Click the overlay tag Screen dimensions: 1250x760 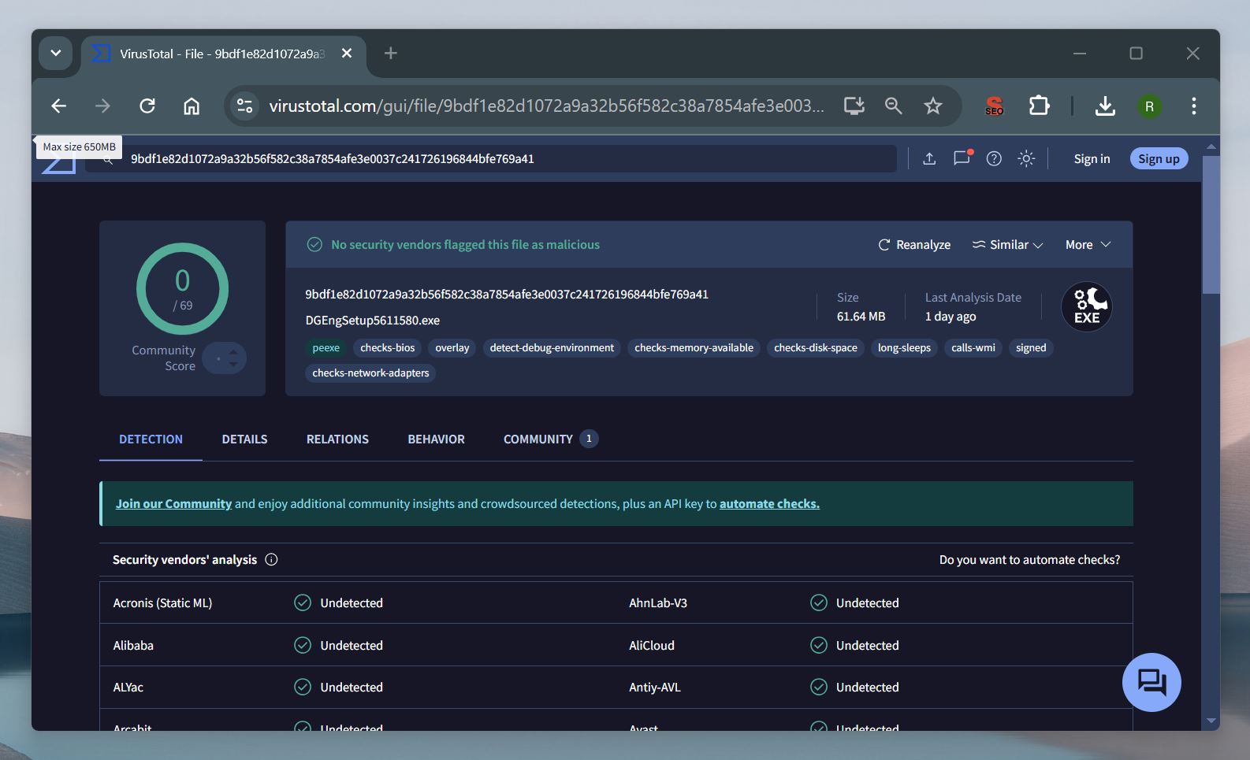pyautogui.click(x=452, y=347)
